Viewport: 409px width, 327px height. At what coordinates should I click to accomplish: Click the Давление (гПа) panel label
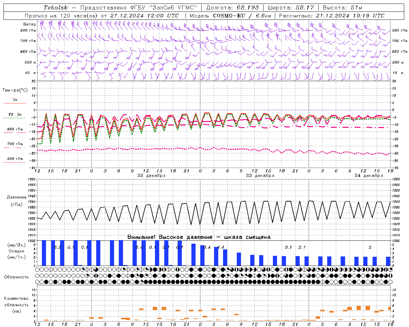[17, 201]
